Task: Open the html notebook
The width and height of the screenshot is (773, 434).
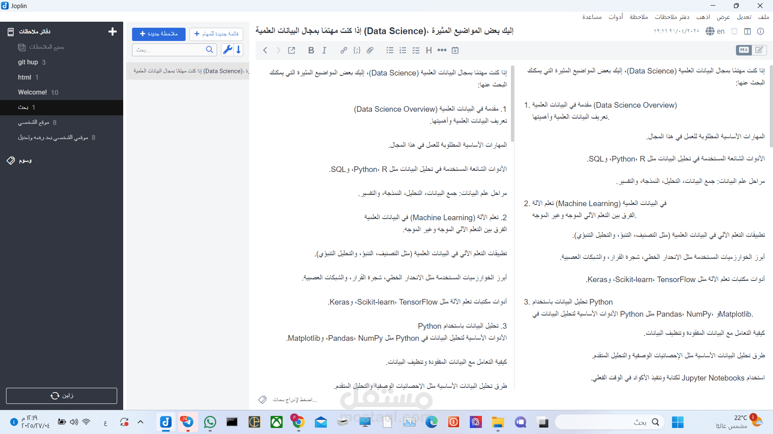Action: click(62, 77)
